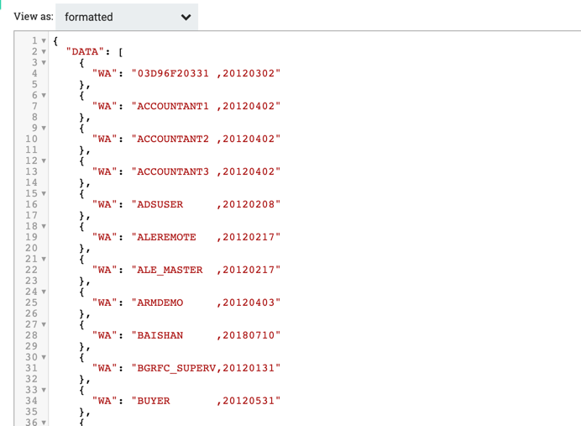The height and width of the screenshot is (426, 581).
Task: Collapse the block at line 15
Action: pos(44,194)
